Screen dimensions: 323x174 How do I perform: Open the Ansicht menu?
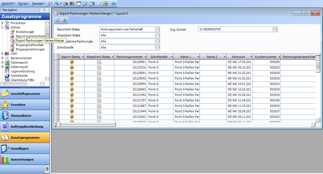tap(8, 3)
